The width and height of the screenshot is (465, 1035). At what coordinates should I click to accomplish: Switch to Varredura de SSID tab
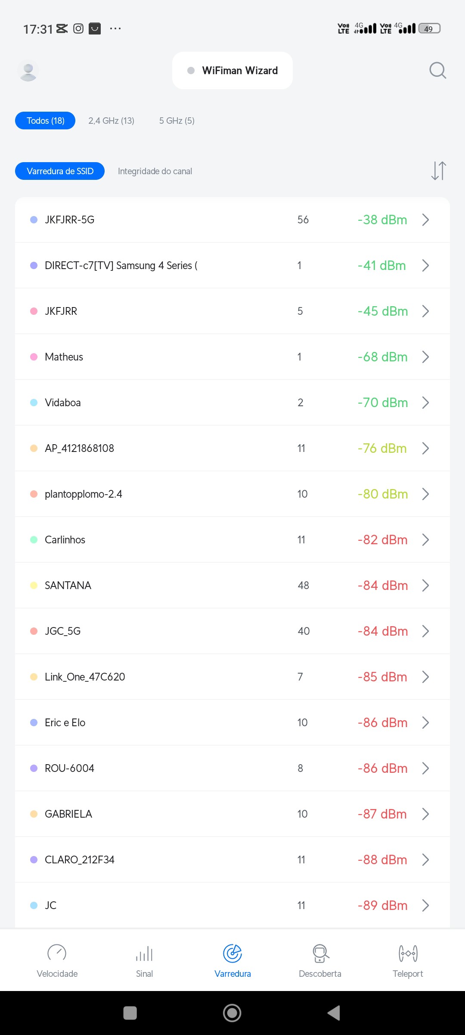pos(60,171)
